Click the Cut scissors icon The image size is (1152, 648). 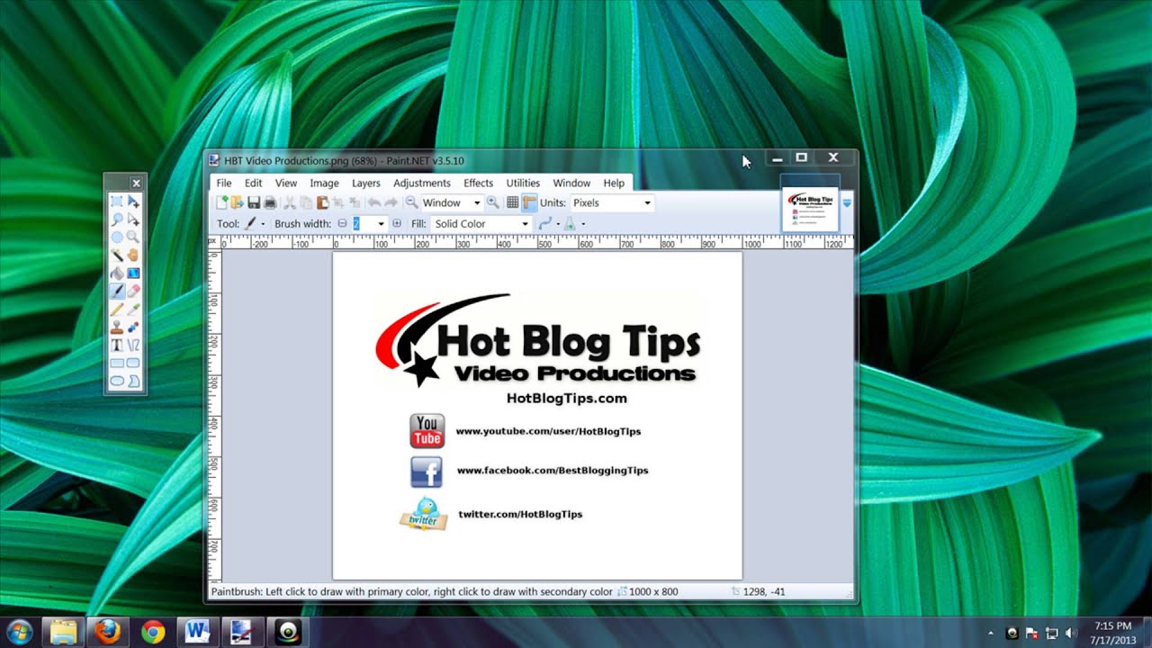tap(290, 202)
